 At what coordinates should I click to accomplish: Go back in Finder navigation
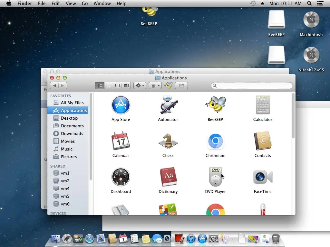(54, 86)
